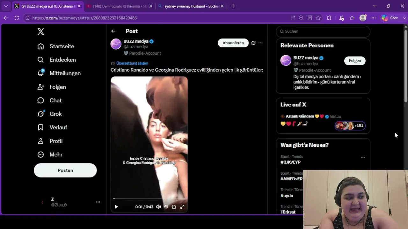Open the #uydu trend
The height and width of the screenshot is (229, 408).
(287, 196)
